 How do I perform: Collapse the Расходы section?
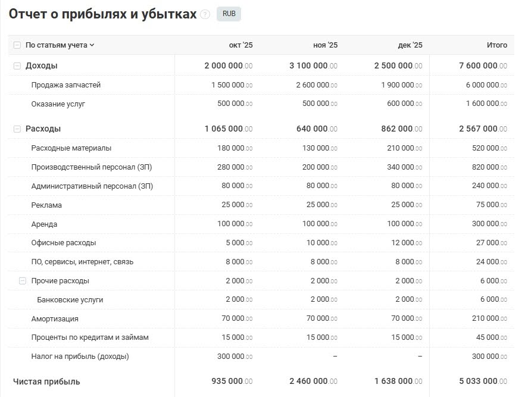click(x=17, y=129)
